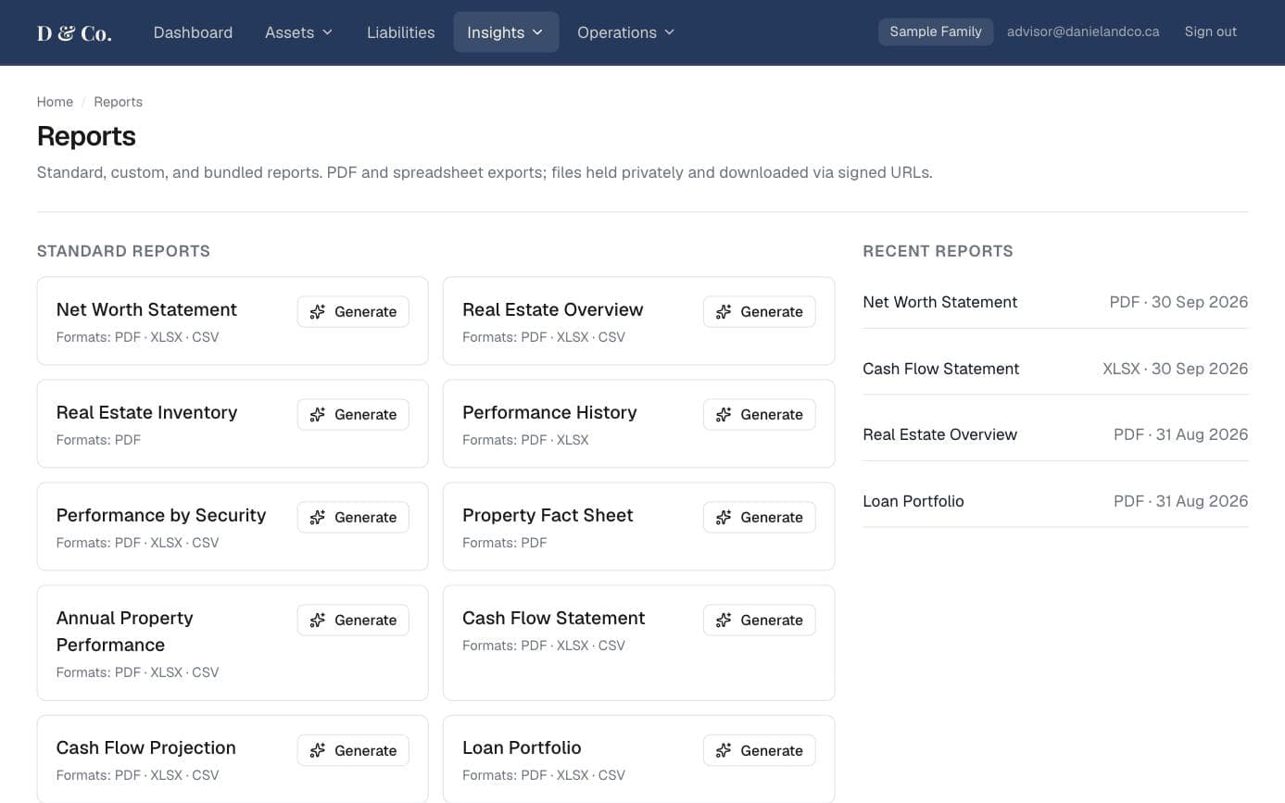Click the Property Fact Sheet card title
Image resolution: width=1285 pixels, height=803 pixels.
(x=548, y=515)
